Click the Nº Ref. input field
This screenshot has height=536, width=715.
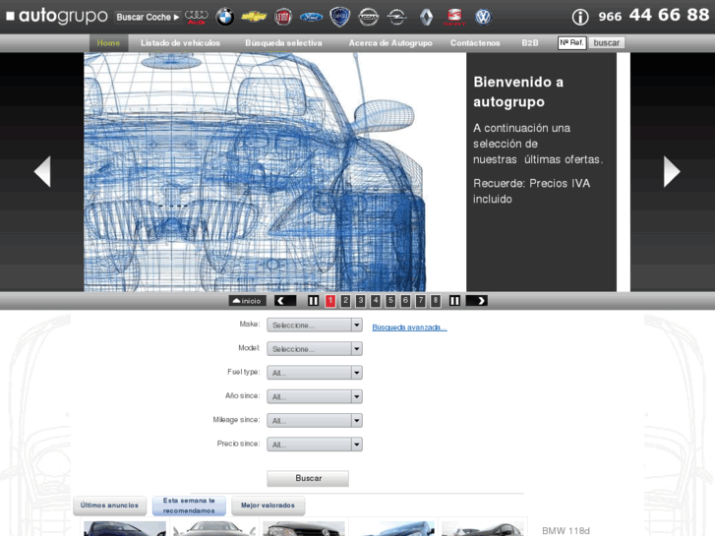point(571,43)
